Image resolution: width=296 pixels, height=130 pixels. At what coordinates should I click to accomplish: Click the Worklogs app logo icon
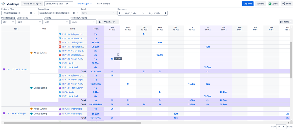click(3, 4)
